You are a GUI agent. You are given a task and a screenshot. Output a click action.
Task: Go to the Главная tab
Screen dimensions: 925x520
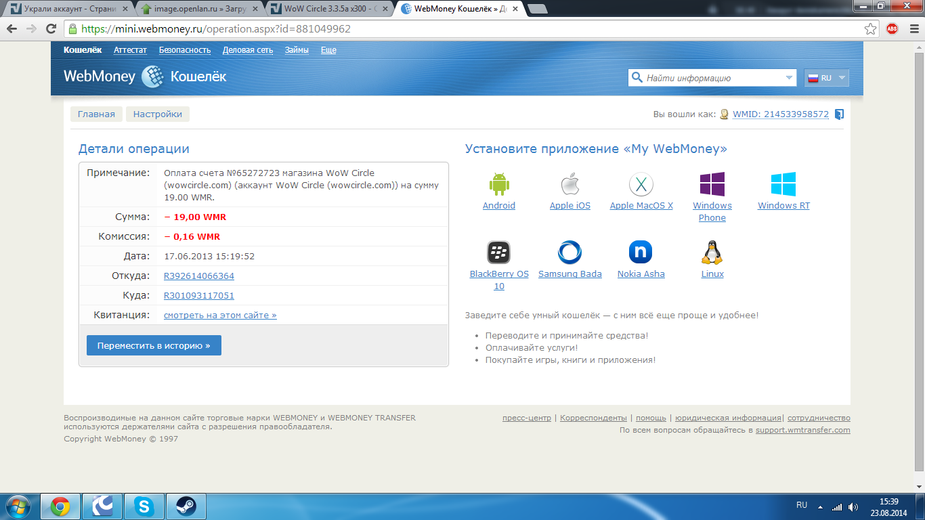(x=96, y=114)
